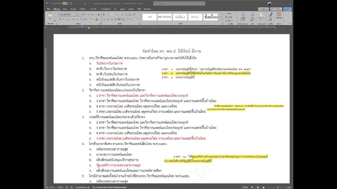Click the Comments button
This screenshot has width=337, height=189.
(x=263, y=9)
